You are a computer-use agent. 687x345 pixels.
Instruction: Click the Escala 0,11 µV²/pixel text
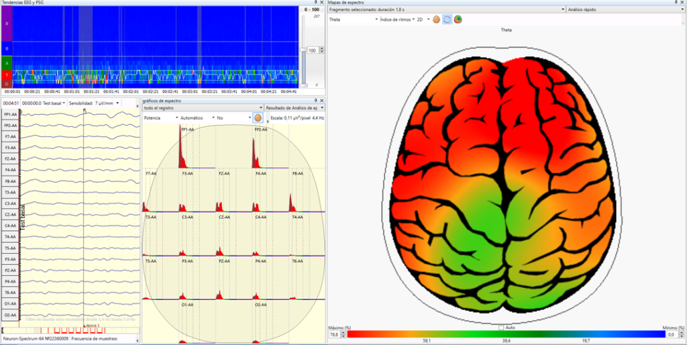[290, 118]
